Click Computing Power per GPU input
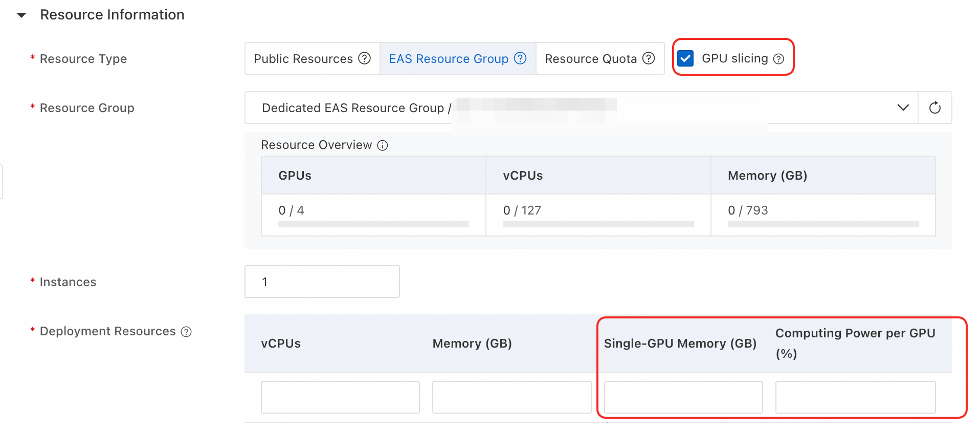 pyautogui.click(x=855, y=397)
